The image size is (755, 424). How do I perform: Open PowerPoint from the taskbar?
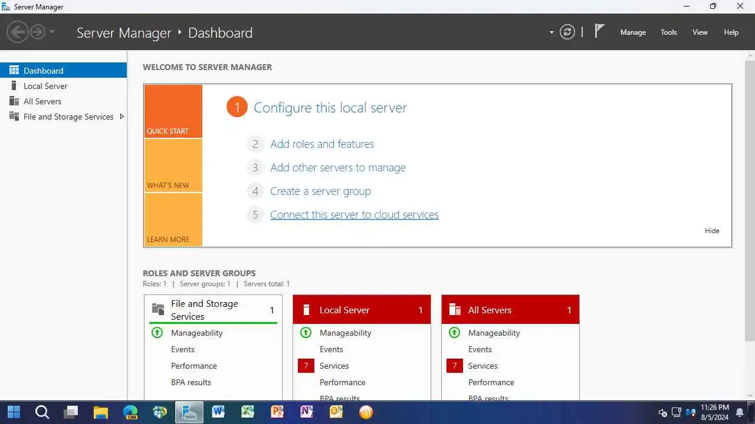tap(277, 412)
